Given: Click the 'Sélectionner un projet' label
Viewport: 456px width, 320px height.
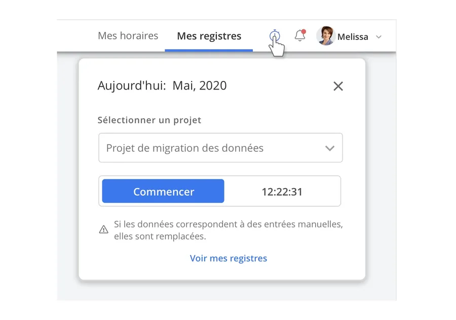Looking at the screenshot, I should click(x=149, y=120).
